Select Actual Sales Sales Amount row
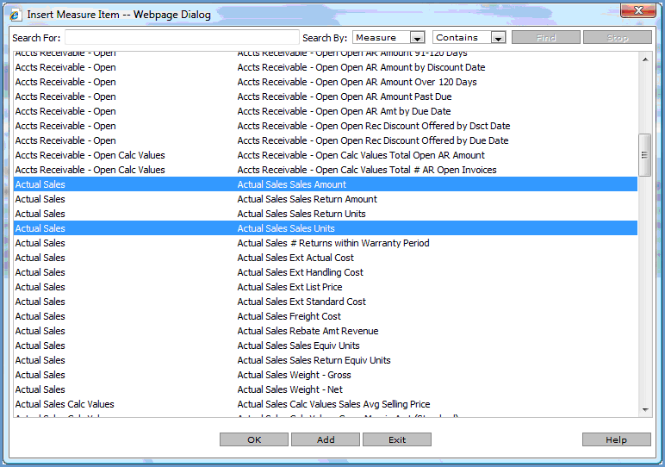 pyautogui.click(x=291, y=184)
